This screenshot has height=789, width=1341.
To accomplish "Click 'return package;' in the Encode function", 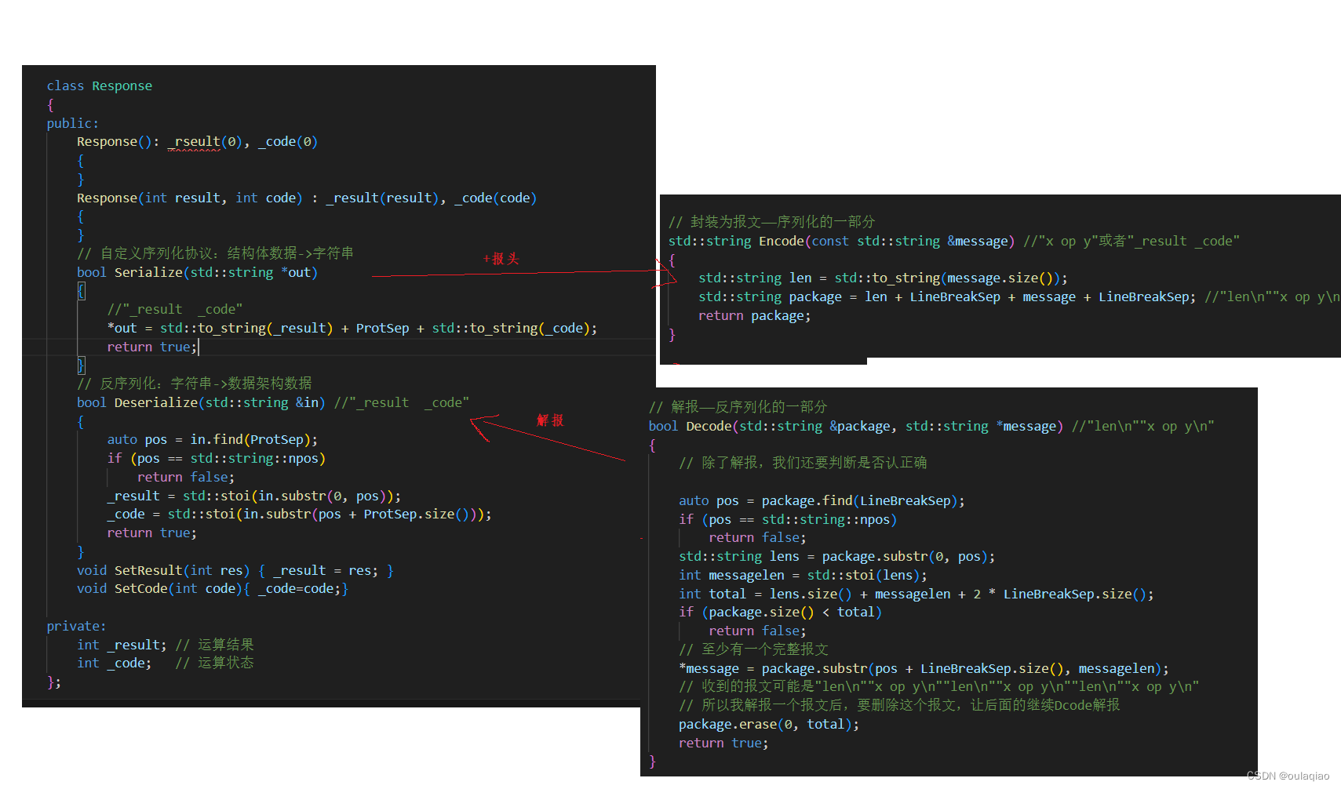I will (x=754, y=315).
